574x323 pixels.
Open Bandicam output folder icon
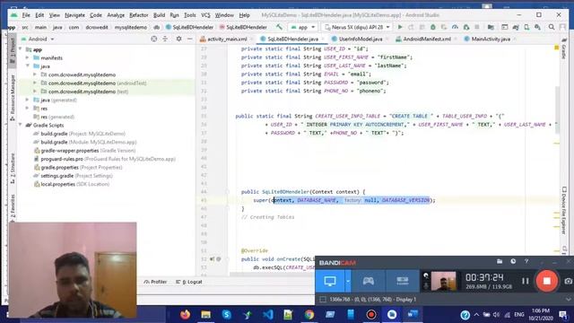(500, 261)
